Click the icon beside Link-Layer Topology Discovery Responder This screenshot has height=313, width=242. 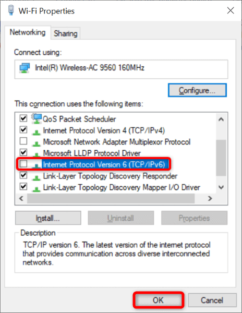37,177
